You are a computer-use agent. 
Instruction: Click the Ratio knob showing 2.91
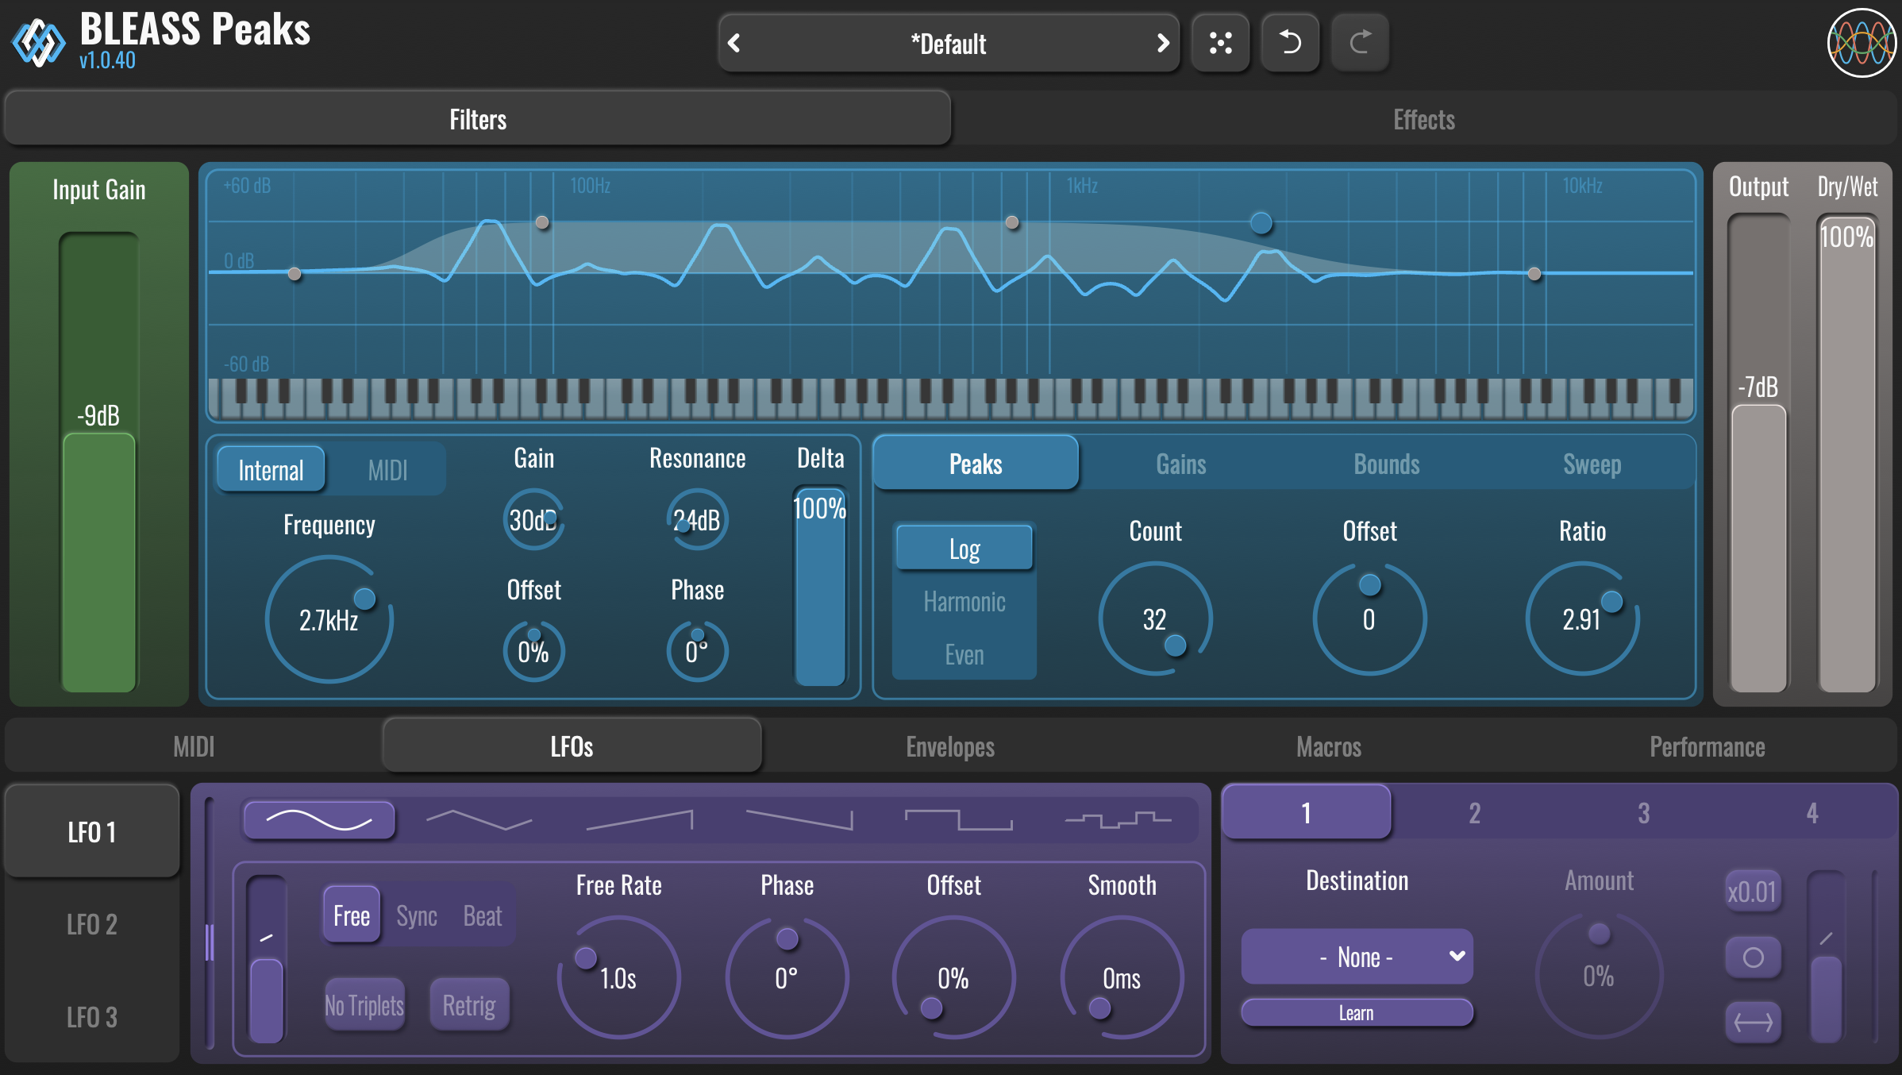click(1582, 618)
